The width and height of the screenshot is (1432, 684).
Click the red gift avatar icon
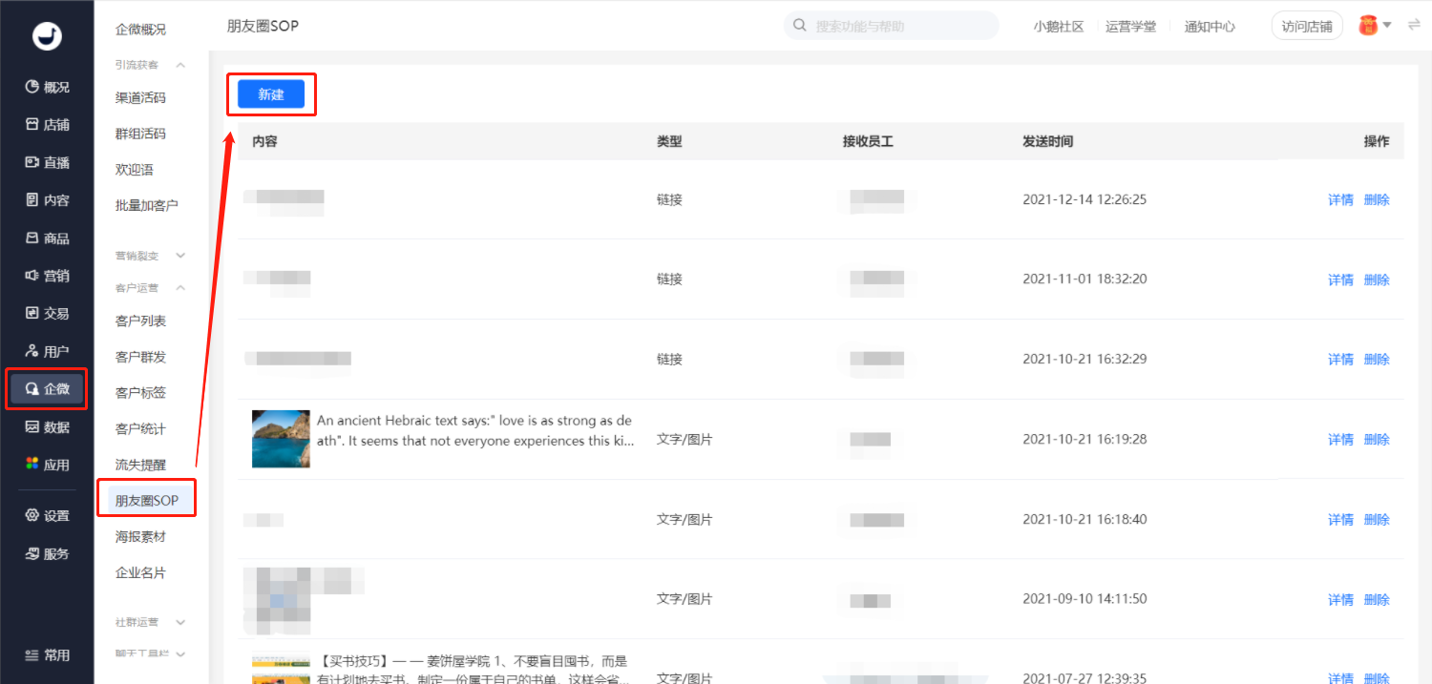[x=1369, y=26]
